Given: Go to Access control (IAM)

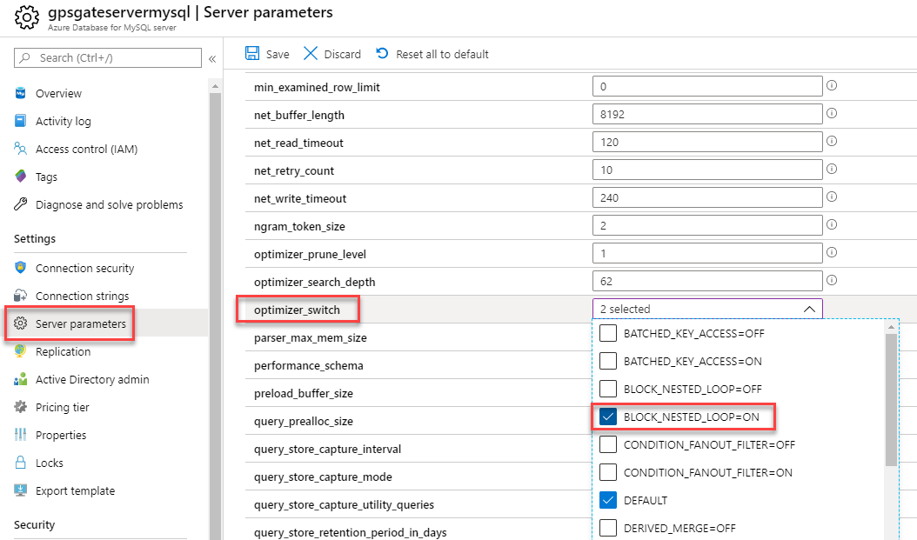Looking at the screenshot, I should click(x=86, y=149).
